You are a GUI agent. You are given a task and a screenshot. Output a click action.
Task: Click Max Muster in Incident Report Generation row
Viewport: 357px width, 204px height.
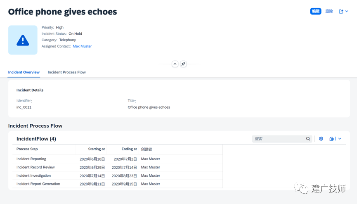pyautogui.click(x=151, y=184)
